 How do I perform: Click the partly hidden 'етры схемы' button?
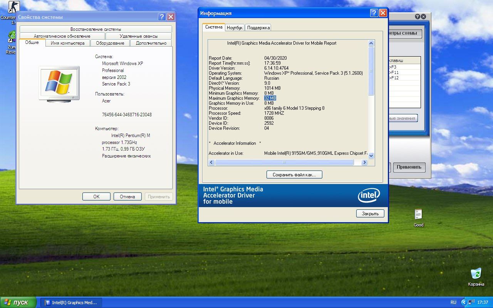405,33
